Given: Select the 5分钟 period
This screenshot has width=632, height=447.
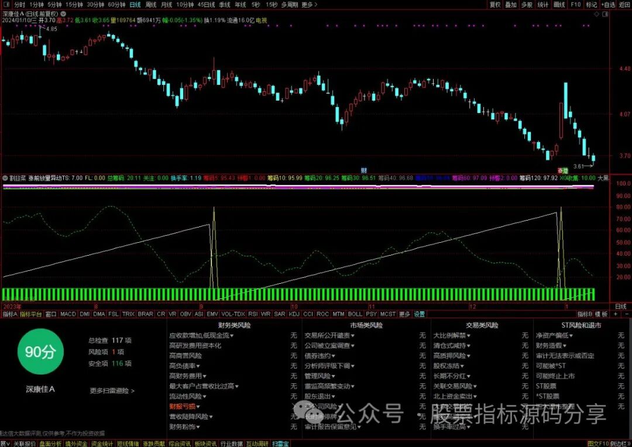Looking at the screenshot, I should (54, 5).
